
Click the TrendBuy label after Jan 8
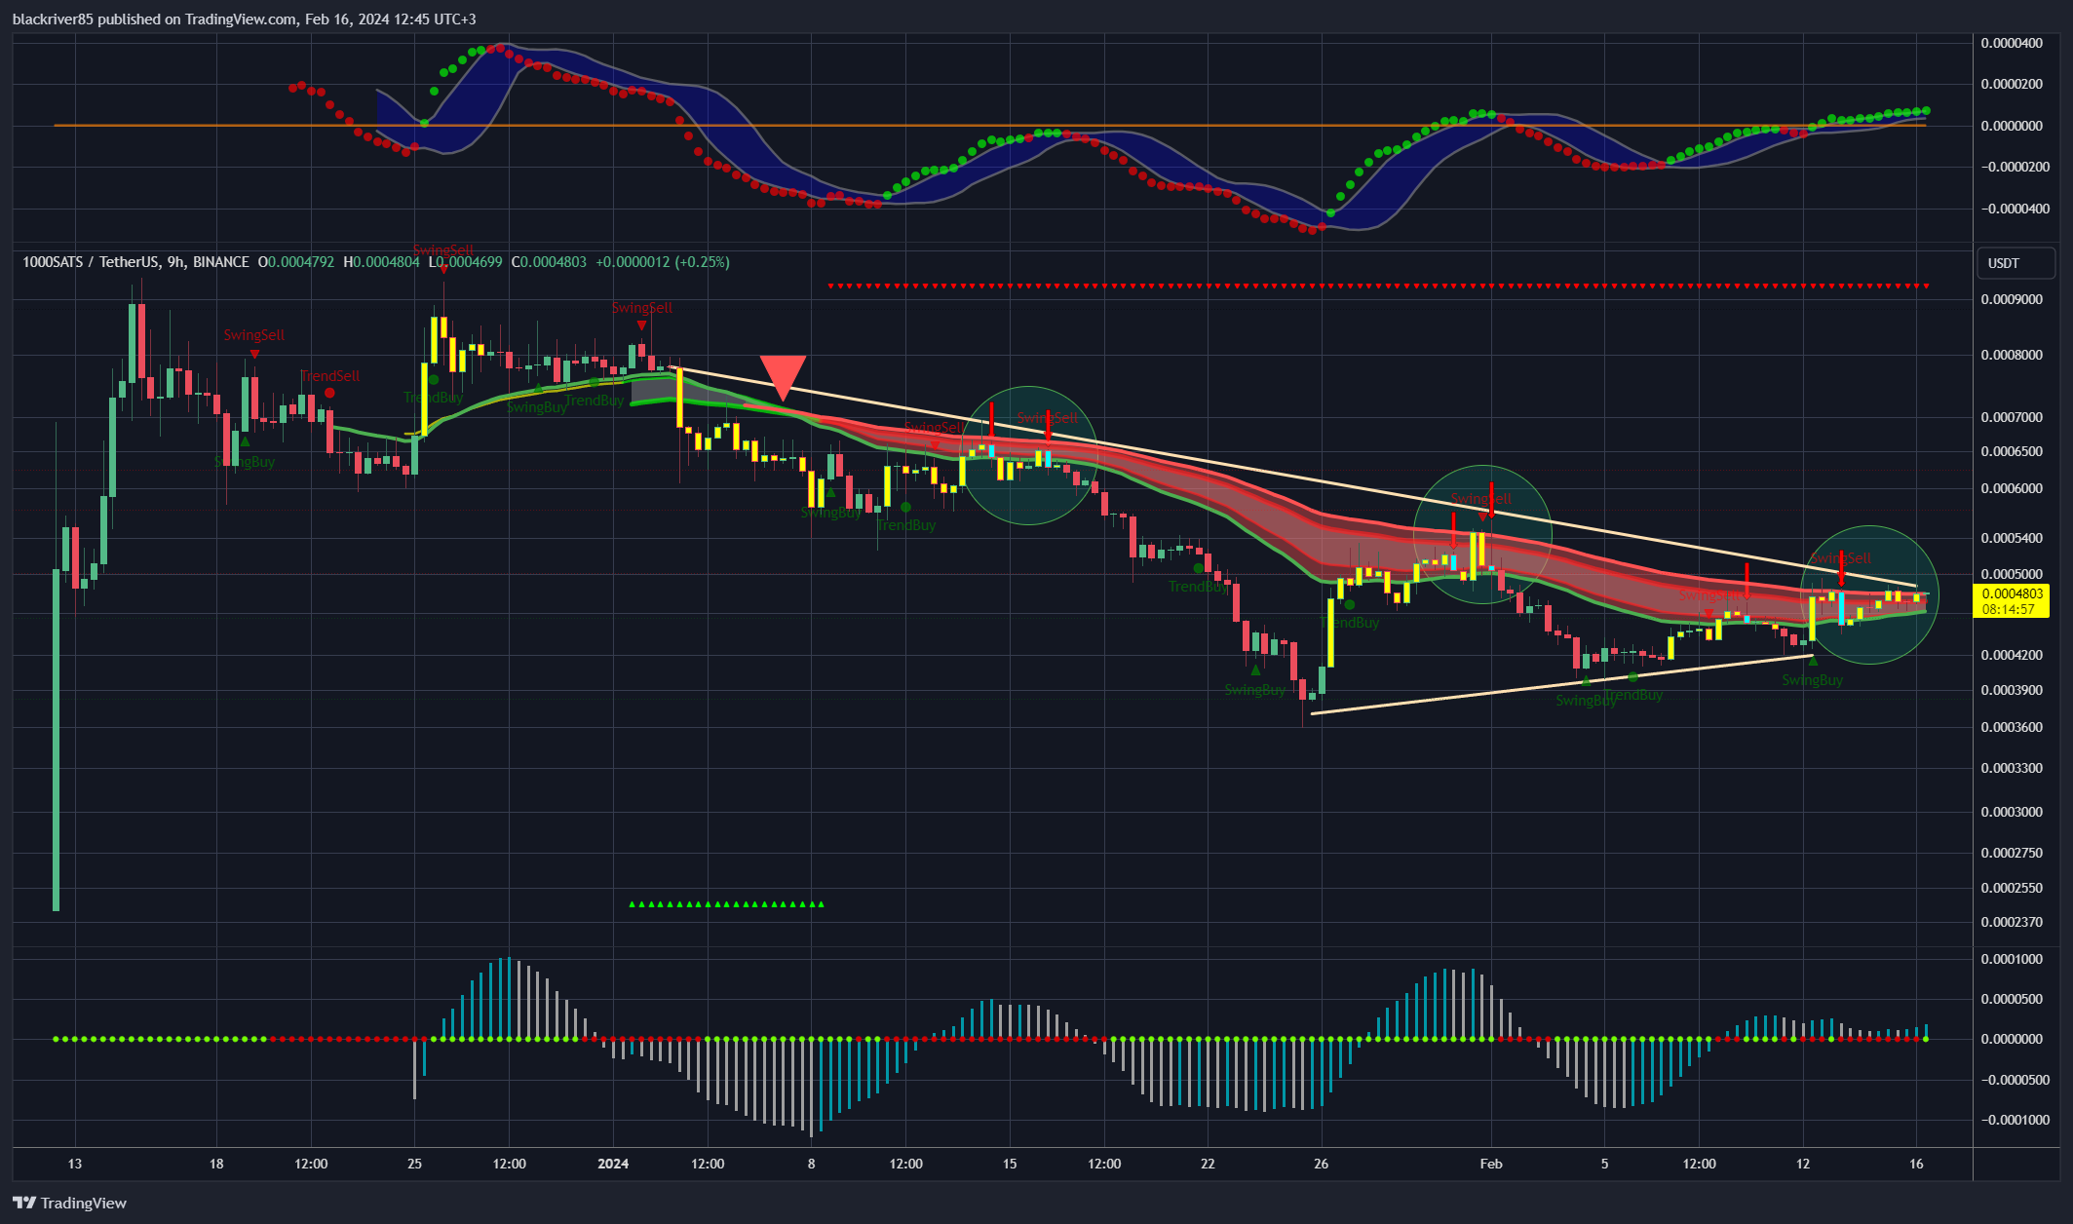(x=906, y=525)
